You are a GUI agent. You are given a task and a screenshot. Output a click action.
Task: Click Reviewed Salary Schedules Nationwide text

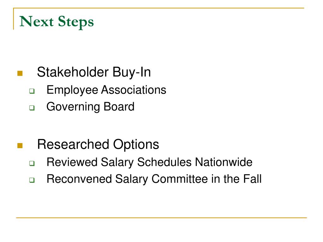pos(150,162)
